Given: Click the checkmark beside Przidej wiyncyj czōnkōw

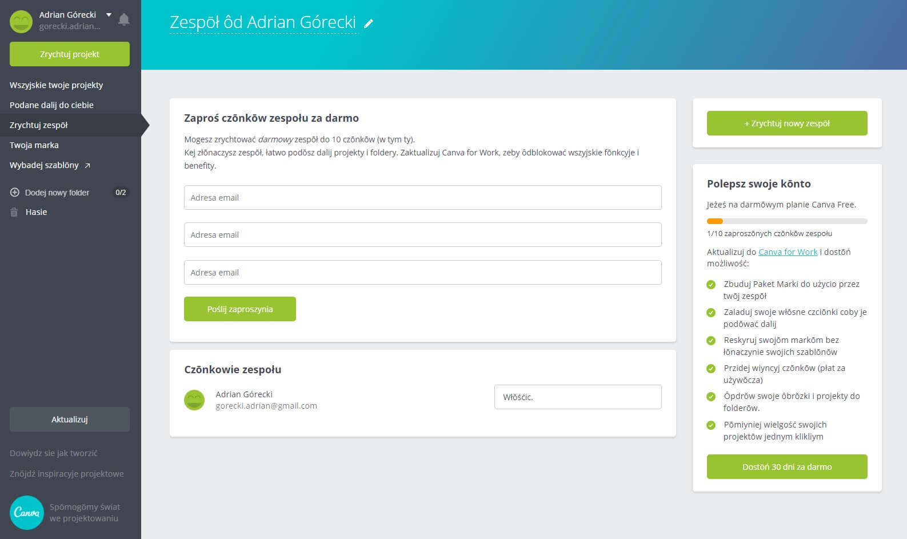Looking at the screenshot, I should (x=711, y=369).
